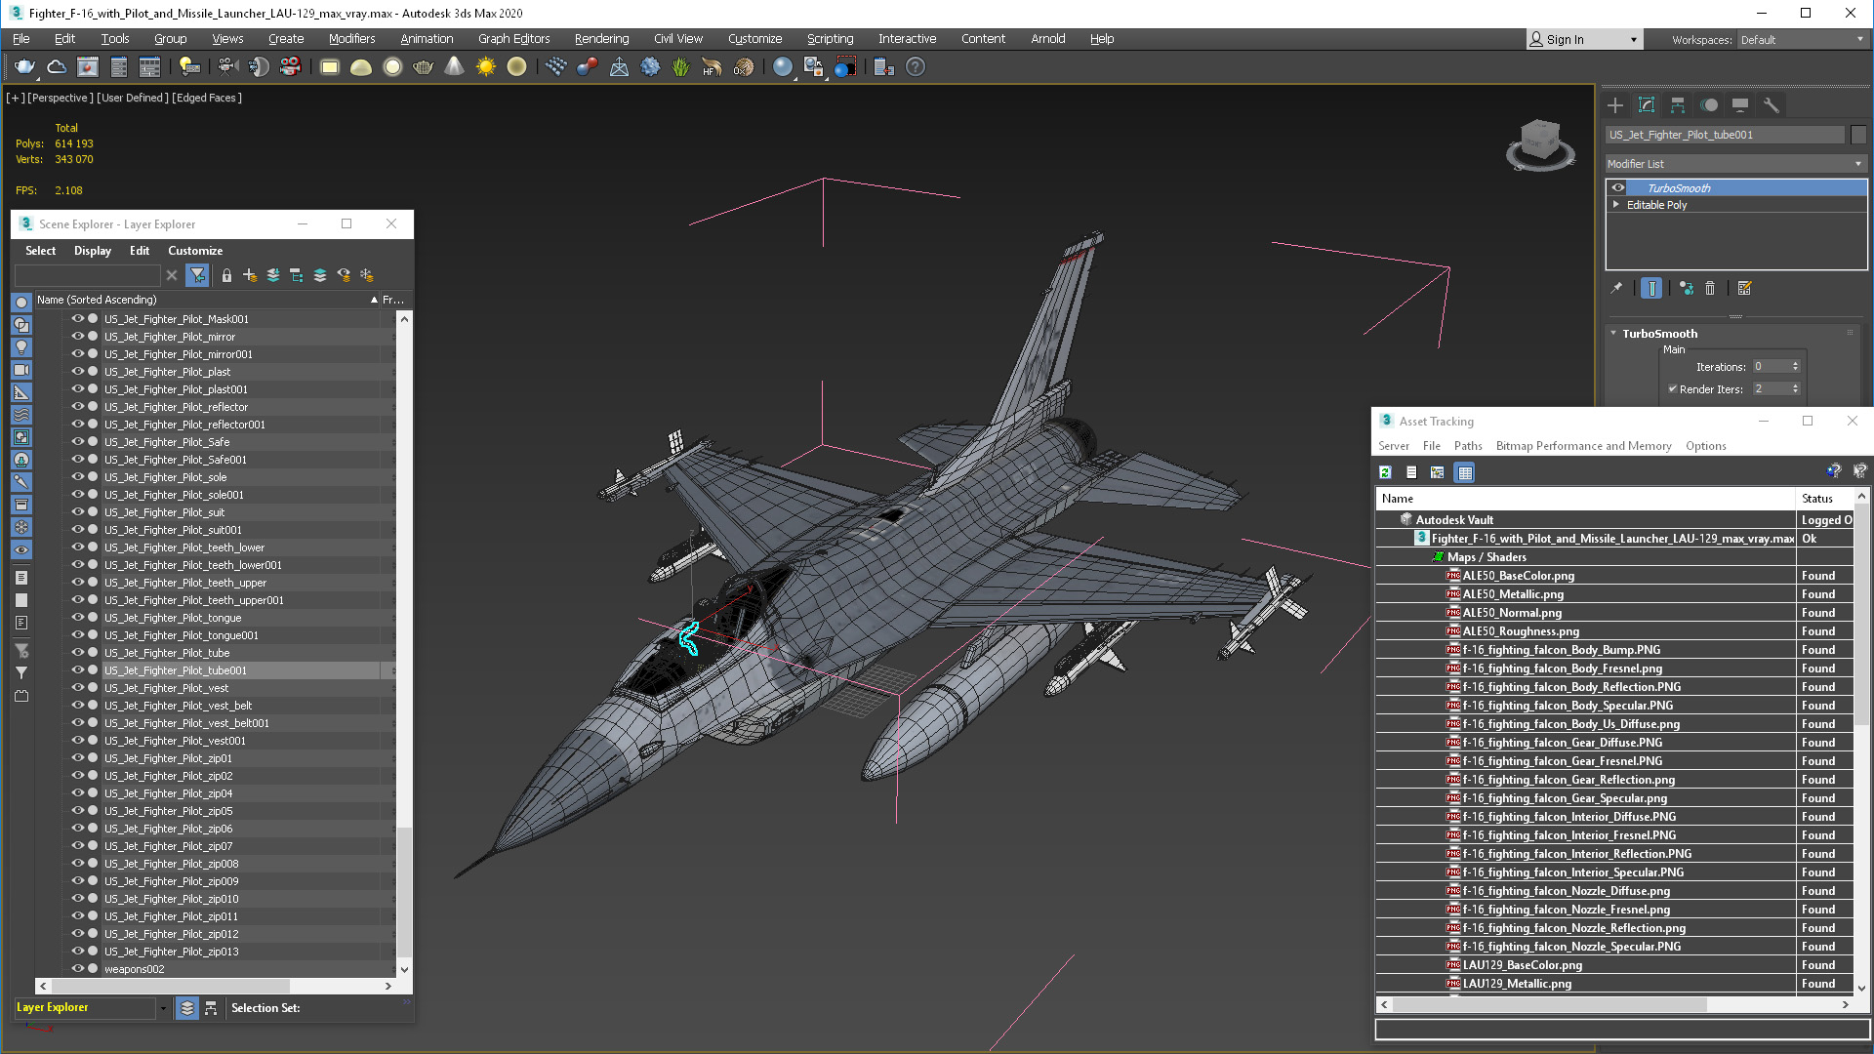1874x1054 pixels.
Task: Open the Hierarchy command panel tab
Action: (x=1678, y=105)
